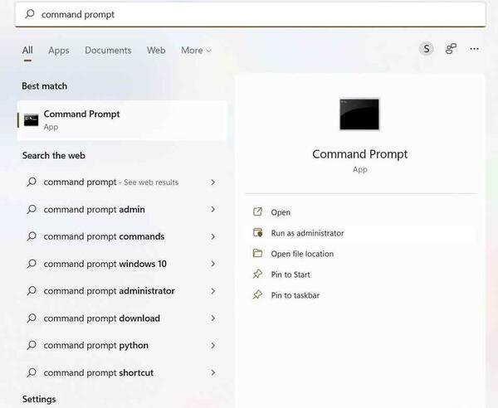Select 'command prompt download' suggestion
The image size is (498, 408).
122,318
